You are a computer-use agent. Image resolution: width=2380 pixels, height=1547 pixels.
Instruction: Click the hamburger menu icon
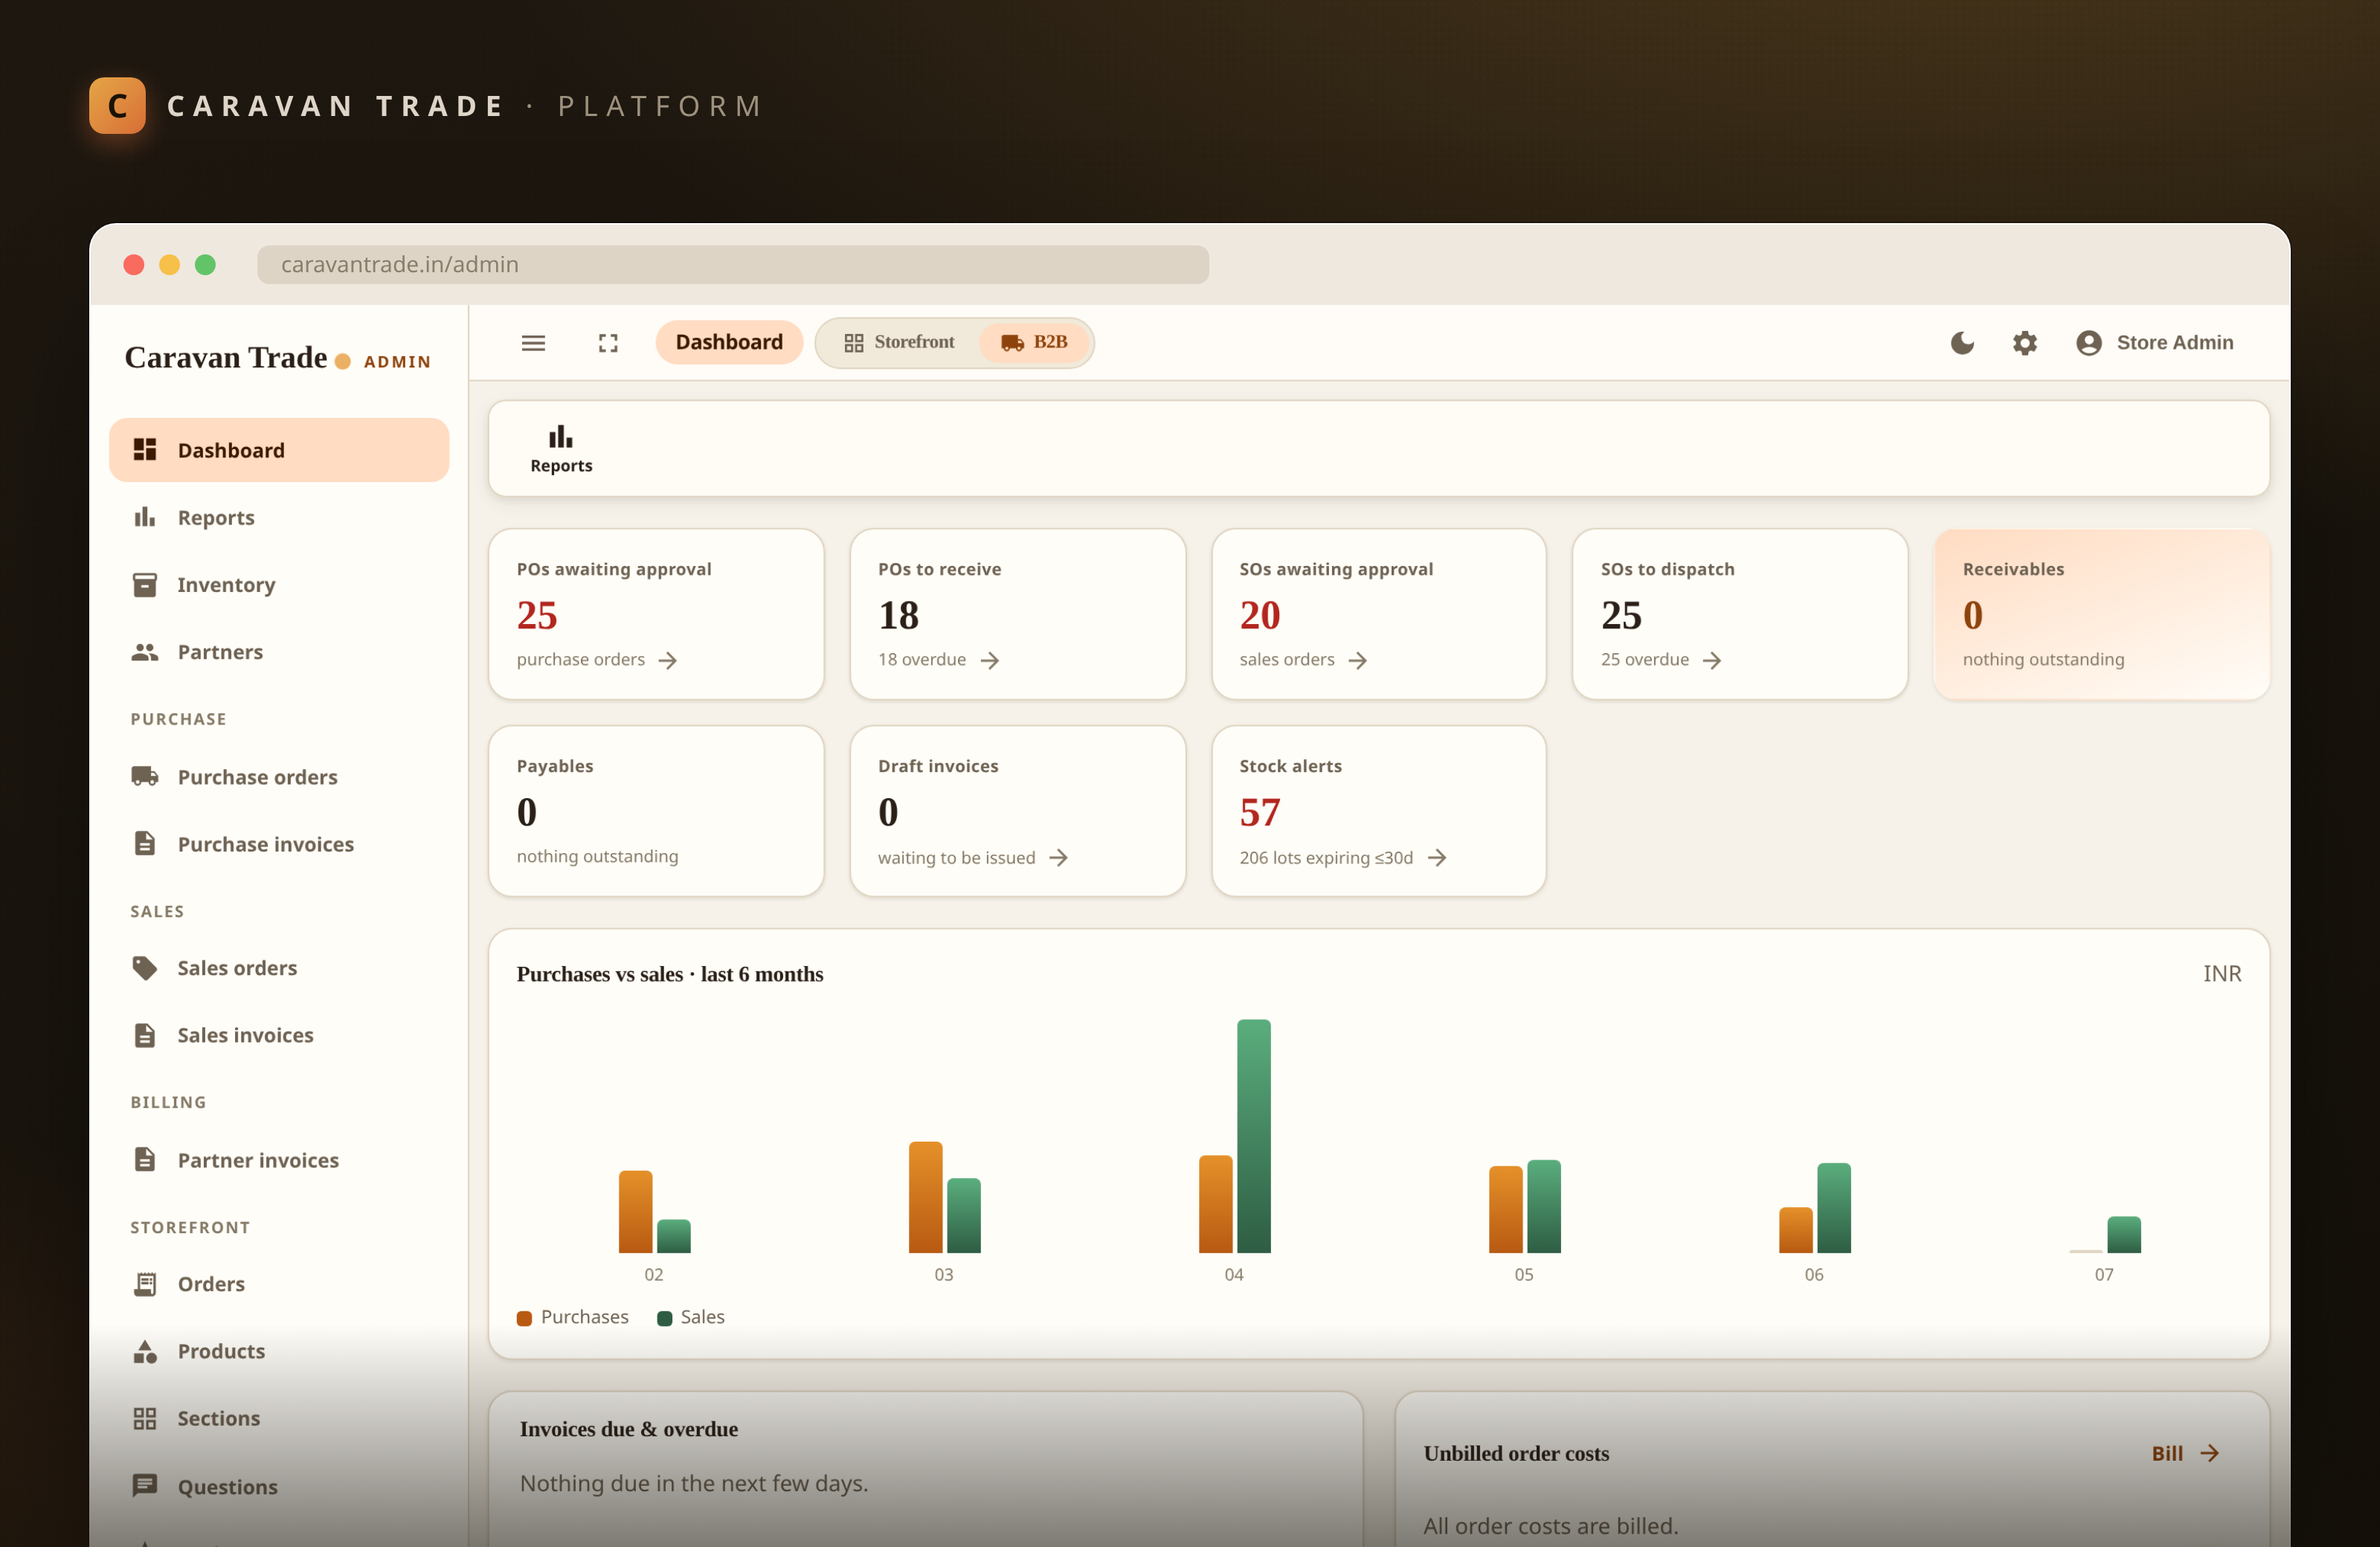533,343
